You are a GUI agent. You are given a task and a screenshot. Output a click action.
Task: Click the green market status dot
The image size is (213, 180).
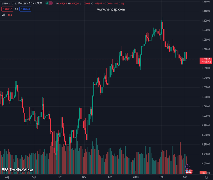47,3
